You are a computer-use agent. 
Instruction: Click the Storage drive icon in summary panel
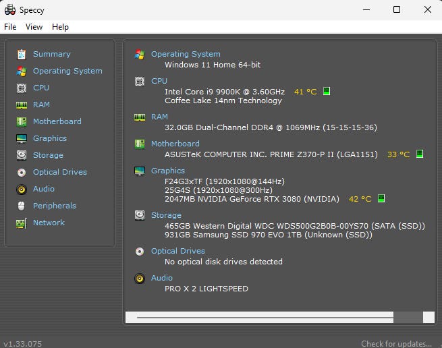click(140, 216)
